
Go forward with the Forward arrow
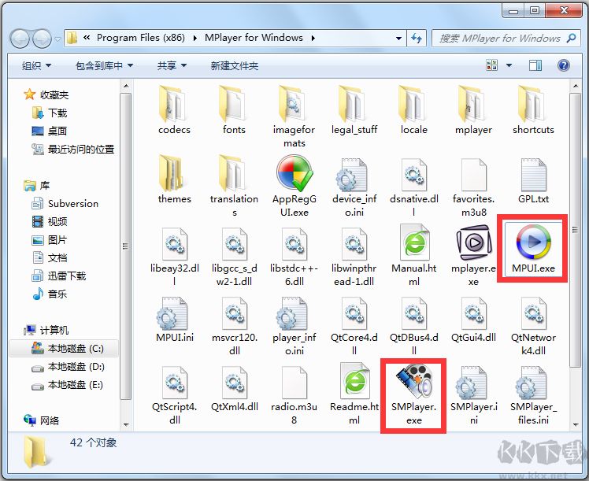[x=42, y=39]
